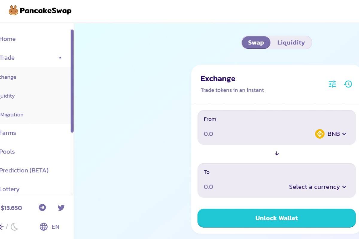Select the Swap toggle option
This screenshot has height=239, width=359.
click(256, 42)
